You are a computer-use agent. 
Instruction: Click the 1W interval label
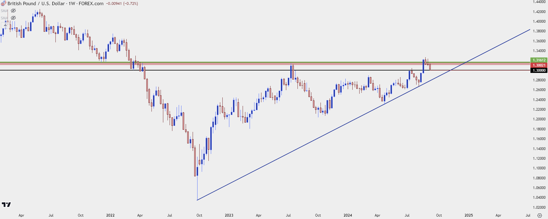pyautogui.click(x=72, y=4)
